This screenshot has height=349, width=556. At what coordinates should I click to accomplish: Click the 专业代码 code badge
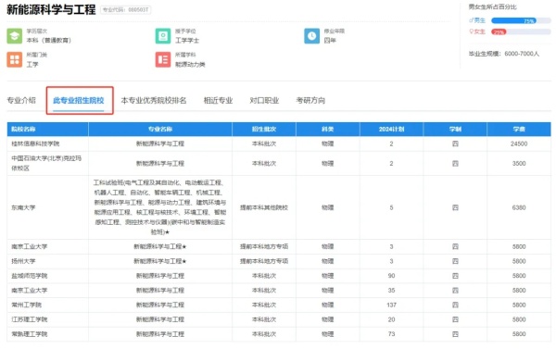[125, 10]
